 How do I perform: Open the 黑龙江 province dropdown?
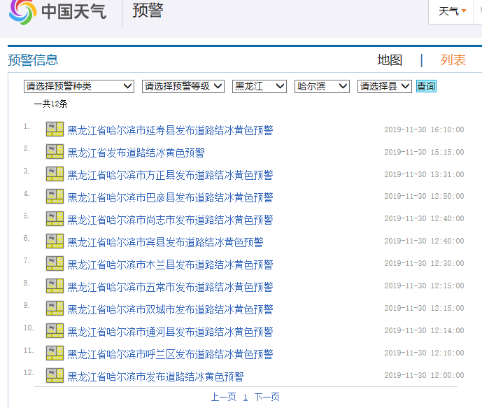[x=260, y=86]
